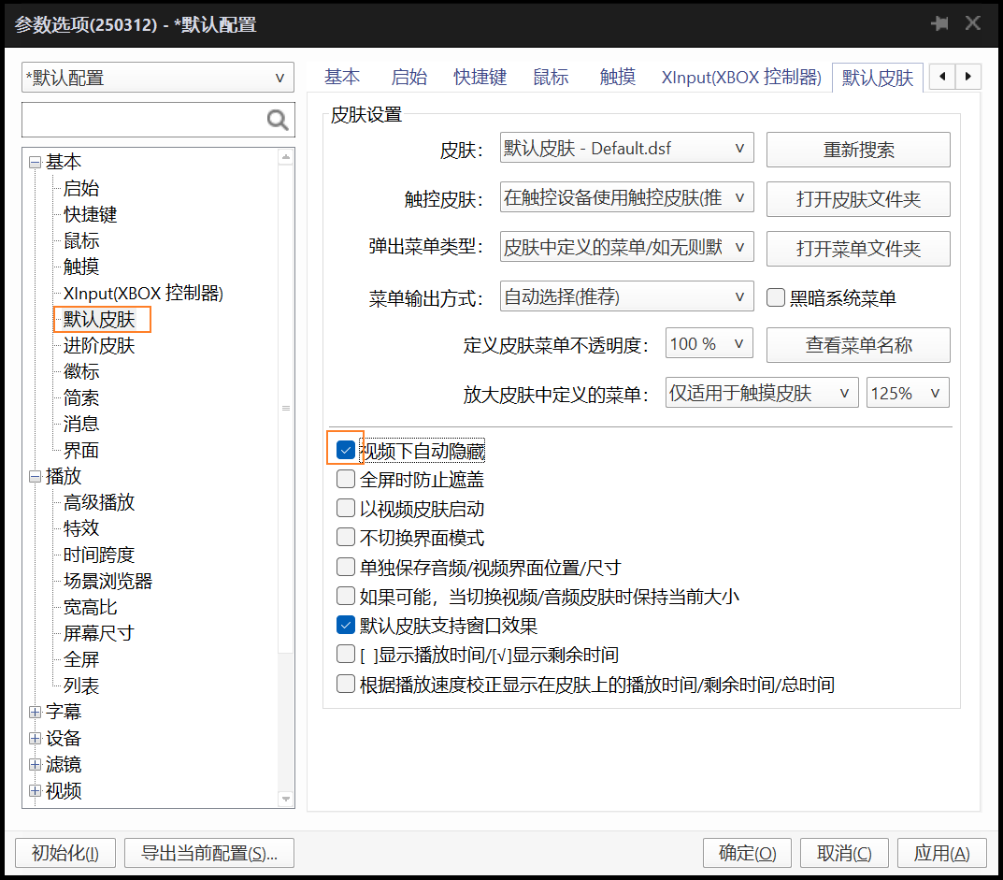This screenshot has width=1003, height=880.
Task: Click the tree scrollbar down arrow
Action: [286, 799]
